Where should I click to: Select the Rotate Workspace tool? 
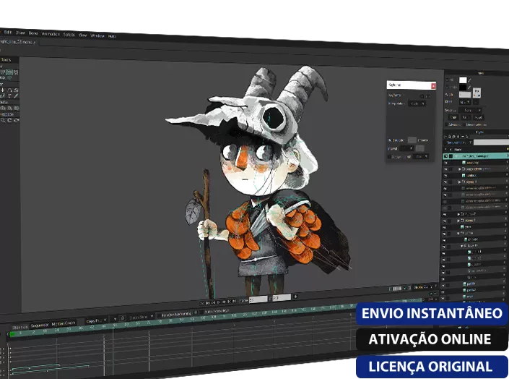(x=9, y=120)
